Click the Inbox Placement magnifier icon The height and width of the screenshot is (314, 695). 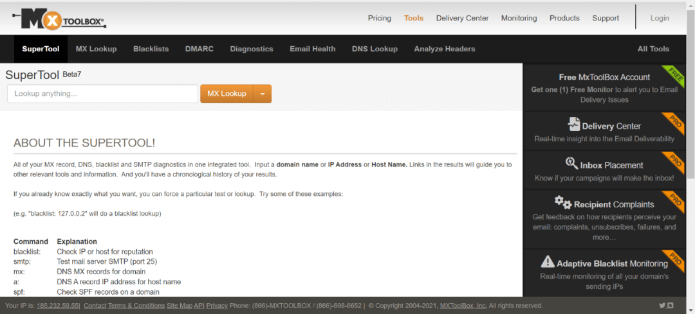tap(572, 164)
